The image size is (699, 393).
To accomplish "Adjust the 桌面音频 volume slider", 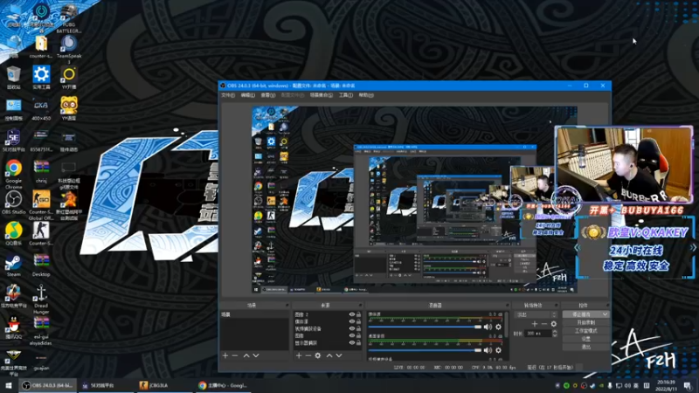I will coord(426,350).
